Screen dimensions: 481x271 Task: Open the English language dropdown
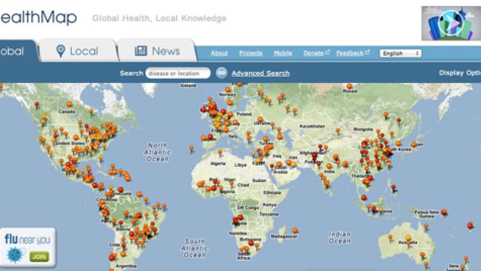click(x=400, y=53)
